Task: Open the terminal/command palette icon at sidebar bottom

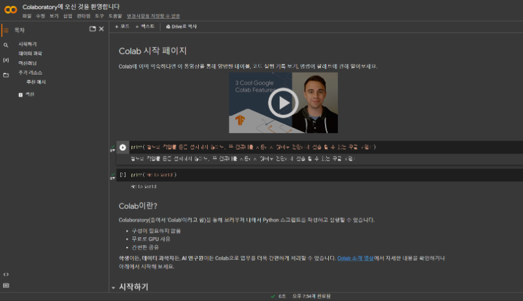Action: pyautogui.click(x=6, y=285)
